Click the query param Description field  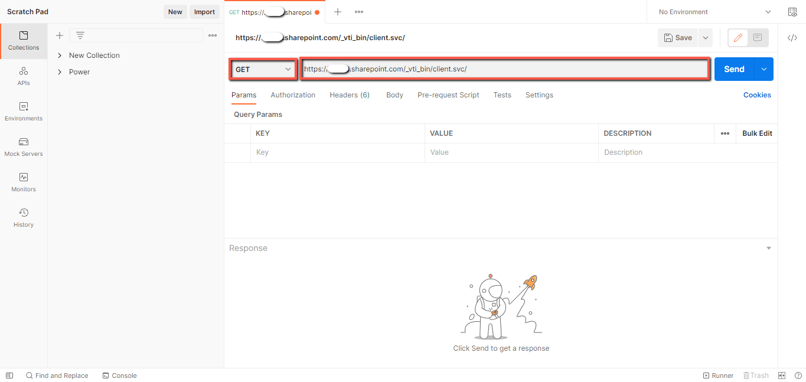pos(688,152)
